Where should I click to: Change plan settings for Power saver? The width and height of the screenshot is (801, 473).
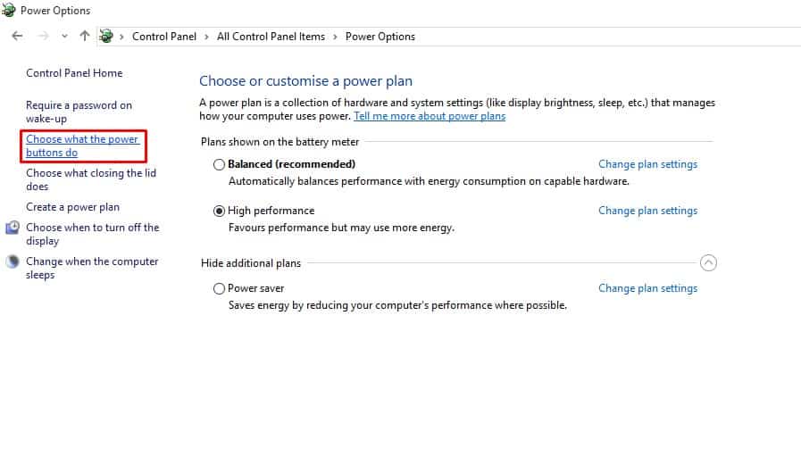647,288
